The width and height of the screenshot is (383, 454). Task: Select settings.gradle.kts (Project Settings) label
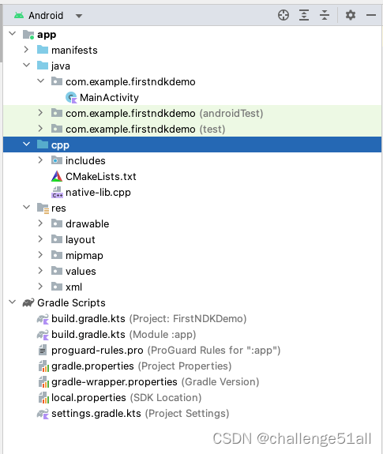(140, 414)
